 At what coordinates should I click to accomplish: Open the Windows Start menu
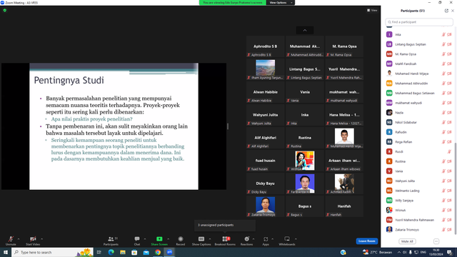click(x=6, y=252)
